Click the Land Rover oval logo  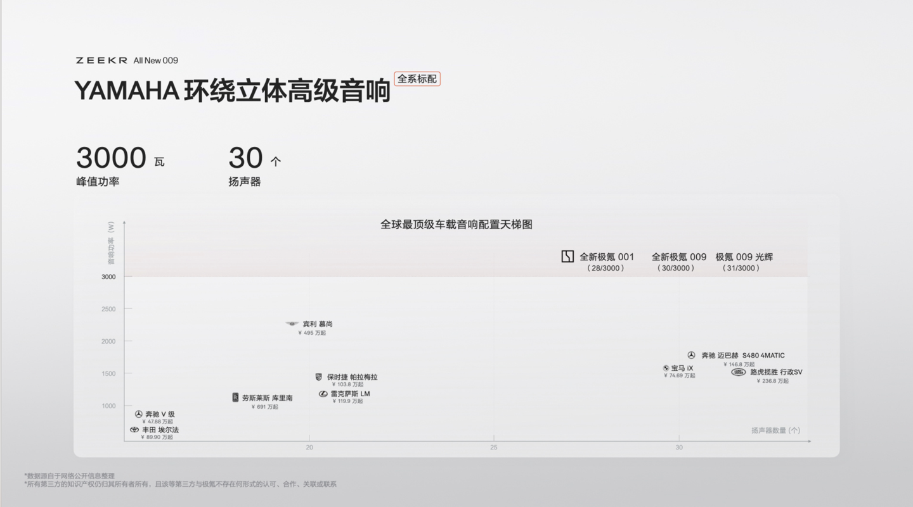pos(739,372)
